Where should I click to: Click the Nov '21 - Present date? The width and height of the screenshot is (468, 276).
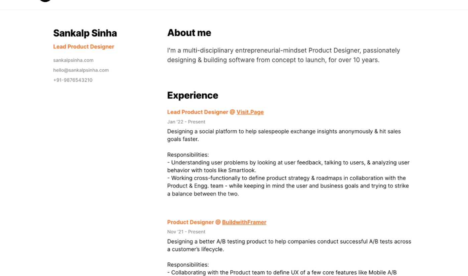186,232
